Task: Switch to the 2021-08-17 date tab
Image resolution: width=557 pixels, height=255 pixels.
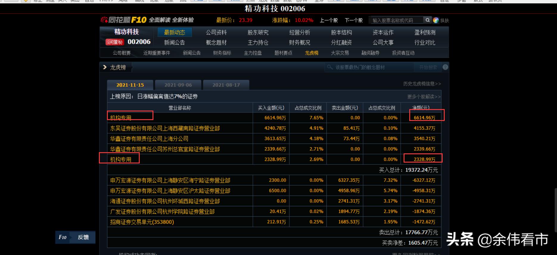Action: click(226, 85)
